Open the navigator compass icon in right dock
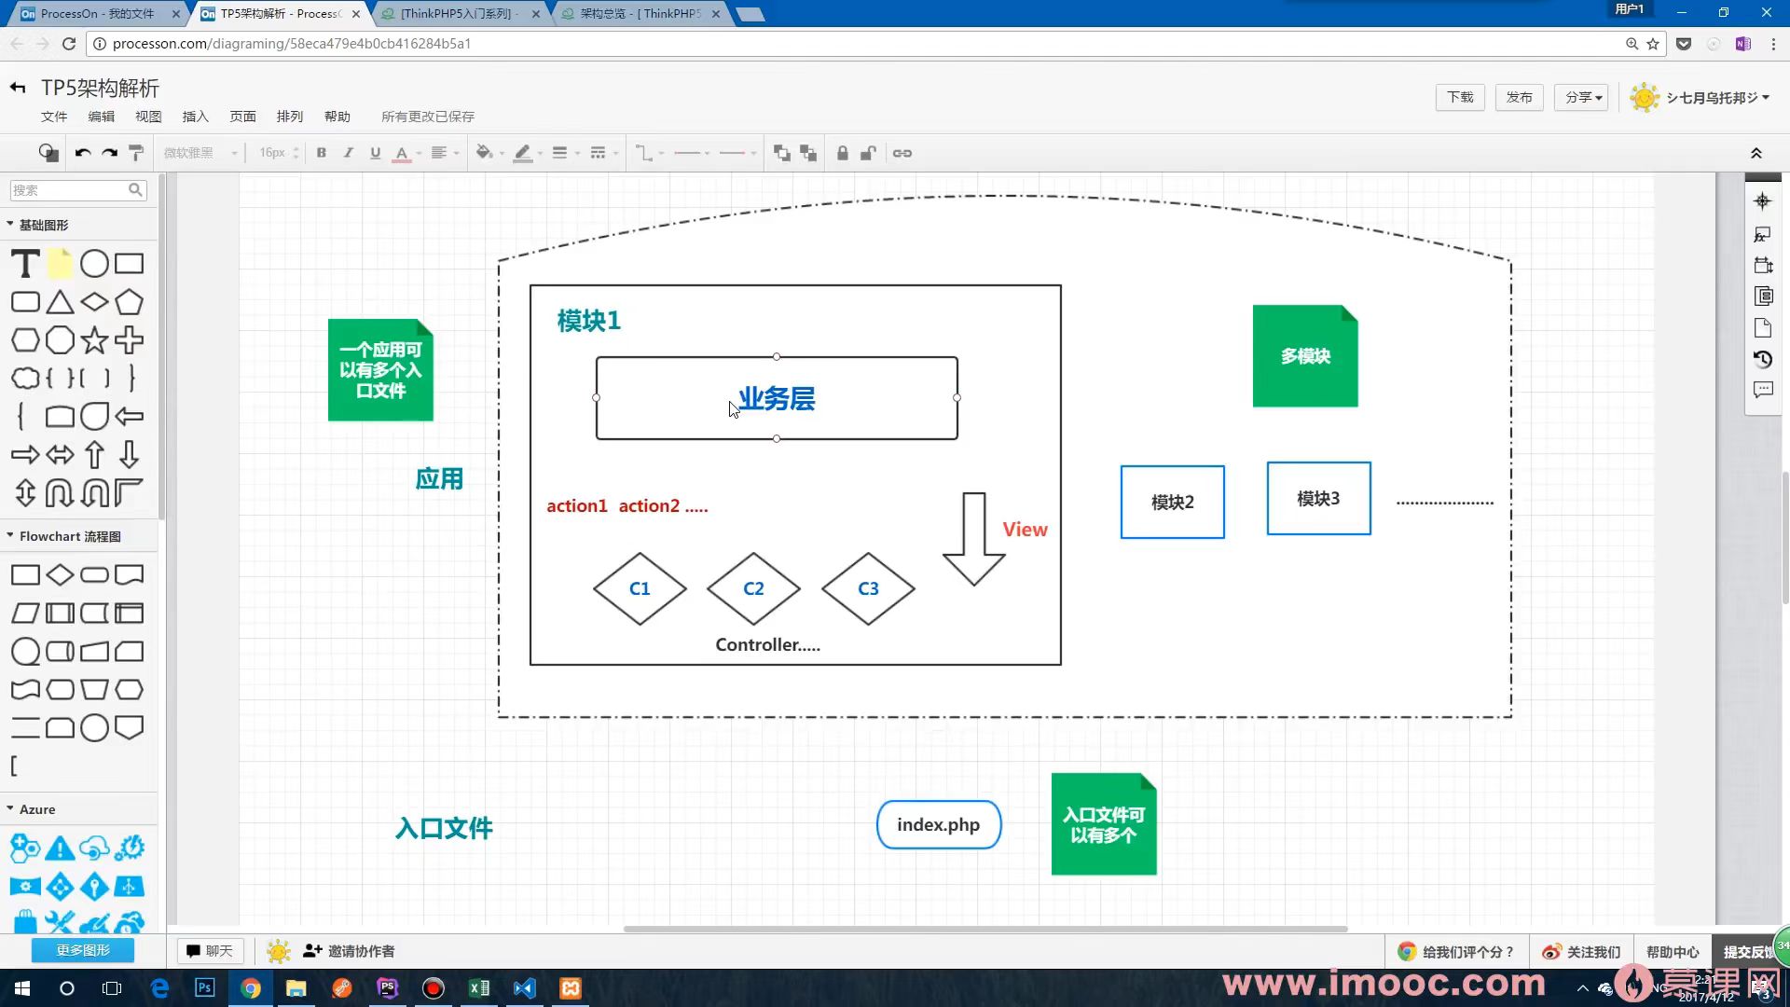Image resolution: width=1790 pixels, height=1007 pixels. [x=1762, y=201]
